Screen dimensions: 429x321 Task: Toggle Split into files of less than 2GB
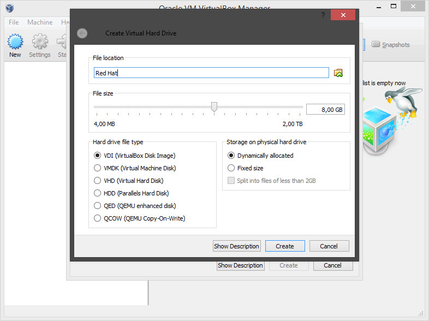272,181
